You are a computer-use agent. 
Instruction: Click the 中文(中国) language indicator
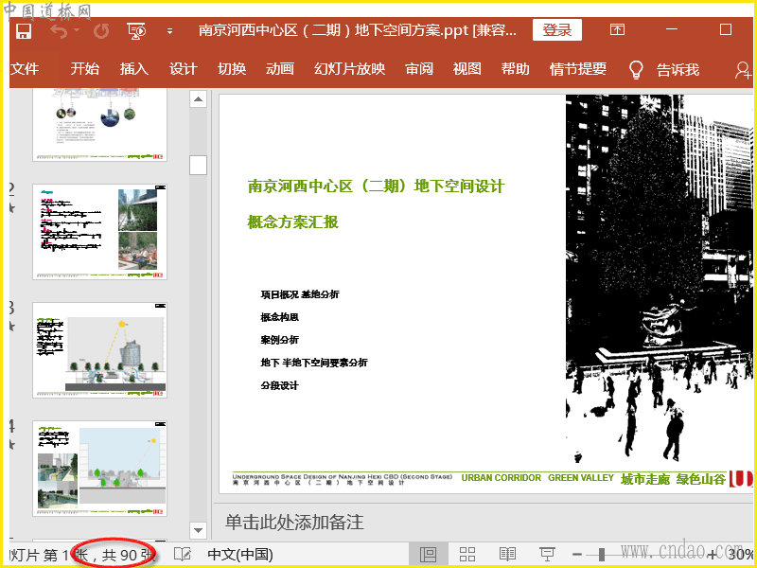pyautogui.click(x=240, y=555)
